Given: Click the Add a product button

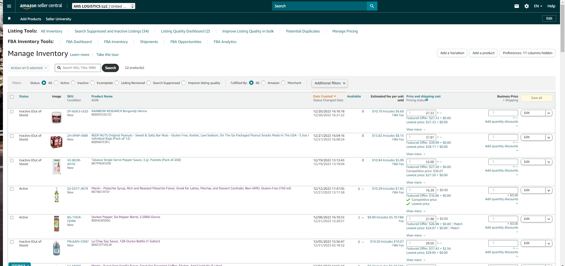Looking at the screenshot, I should pos(483,53).
